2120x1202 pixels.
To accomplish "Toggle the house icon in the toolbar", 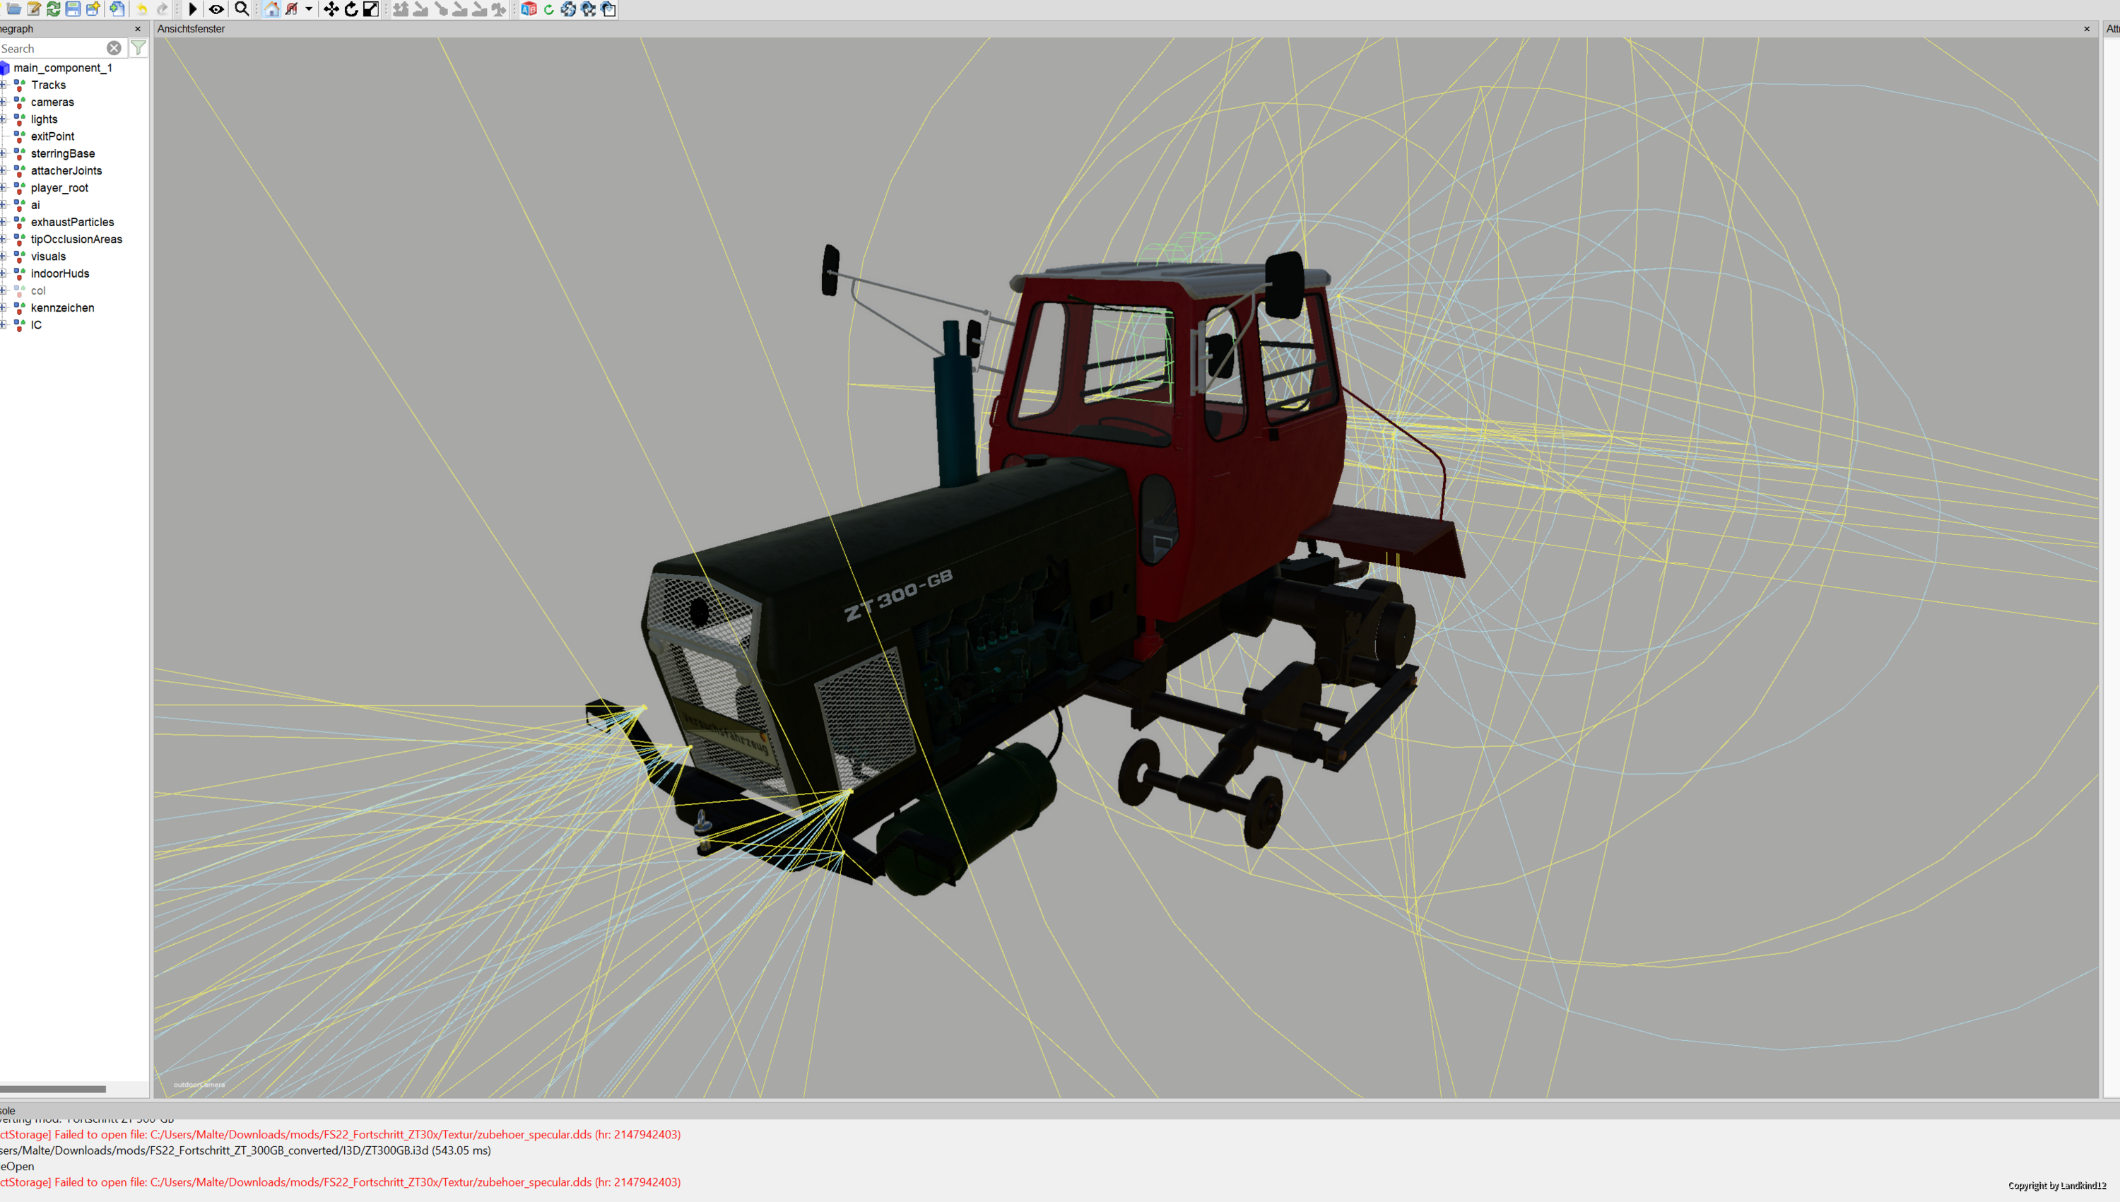I will [x=271, y=9].
